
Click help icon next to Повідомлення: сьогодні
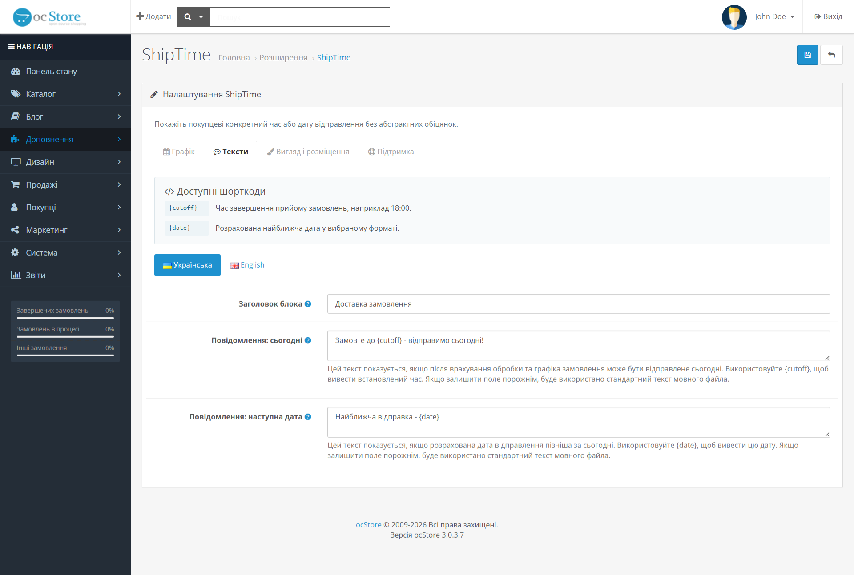(308, 340)
